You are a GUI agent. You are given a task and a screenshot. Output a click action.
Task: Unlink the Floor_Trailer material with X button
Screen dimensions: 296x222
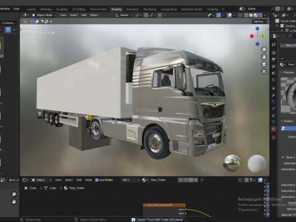tap(196, 180)
